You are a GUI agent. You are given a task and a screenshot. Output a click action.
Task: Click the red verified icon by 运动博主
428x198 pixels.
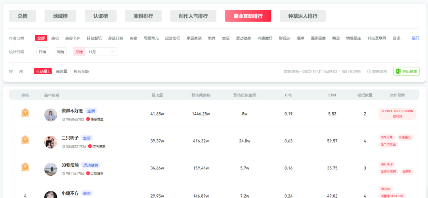coord(88,173)
